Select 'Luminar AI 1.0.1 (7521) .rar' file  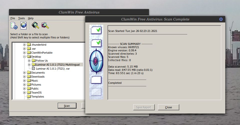click(53, 69)
